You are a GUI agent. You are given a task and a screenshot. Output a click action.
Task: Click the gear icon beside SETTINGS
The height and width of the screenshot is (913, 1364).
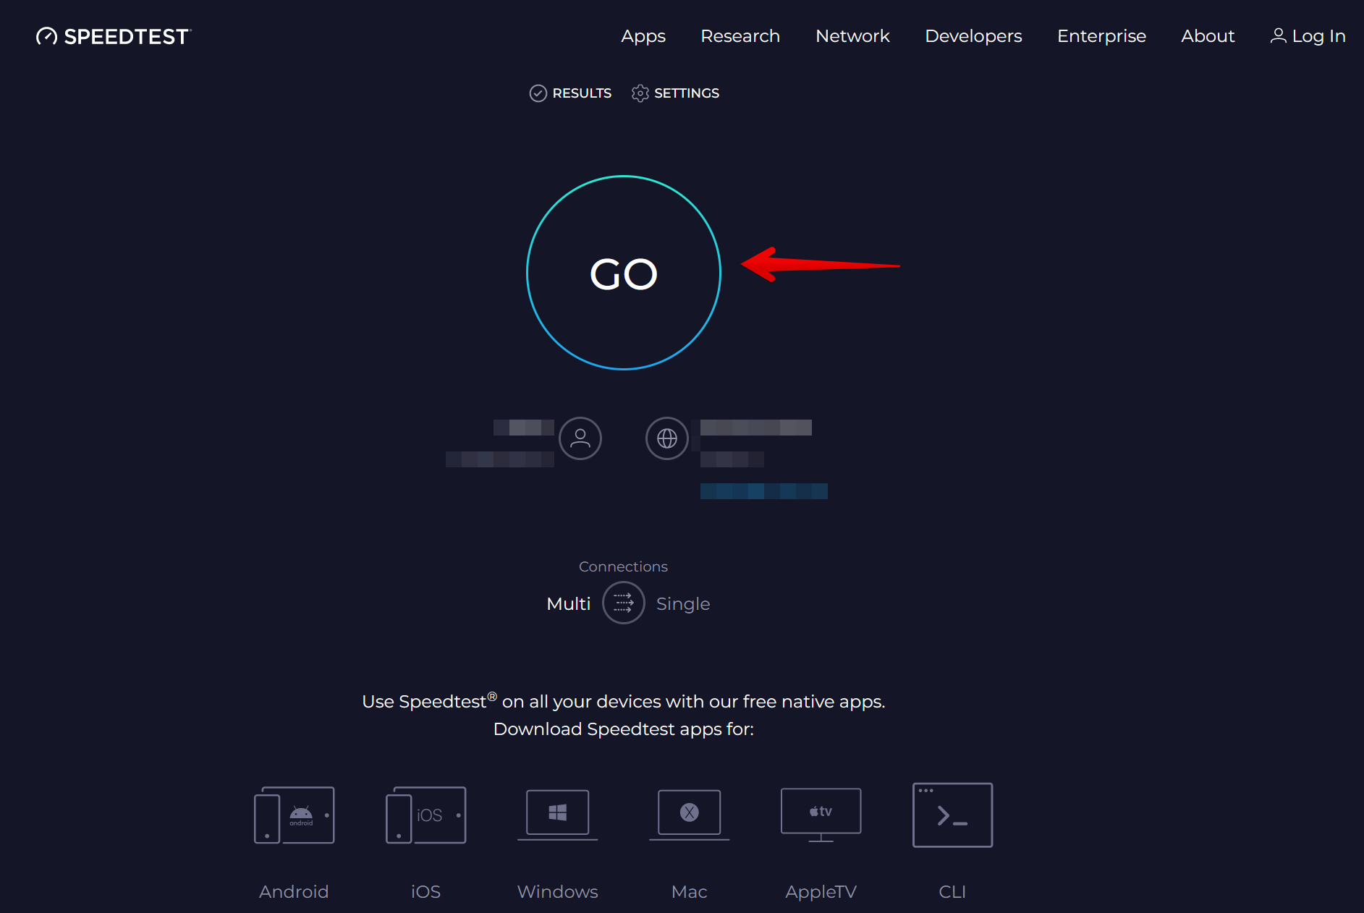[640, 93]
